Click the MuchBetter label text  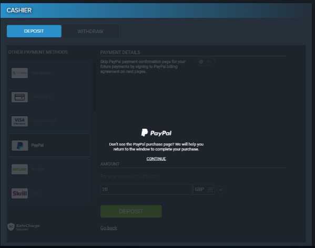tap(41, 73)
